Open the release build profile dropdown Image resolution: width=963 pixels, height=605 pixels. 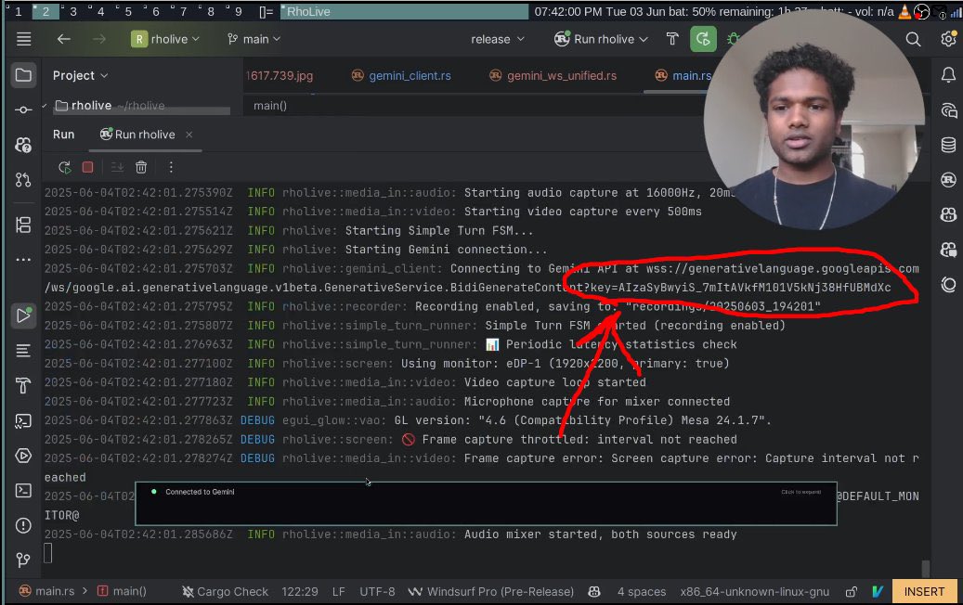click(498, 39)
